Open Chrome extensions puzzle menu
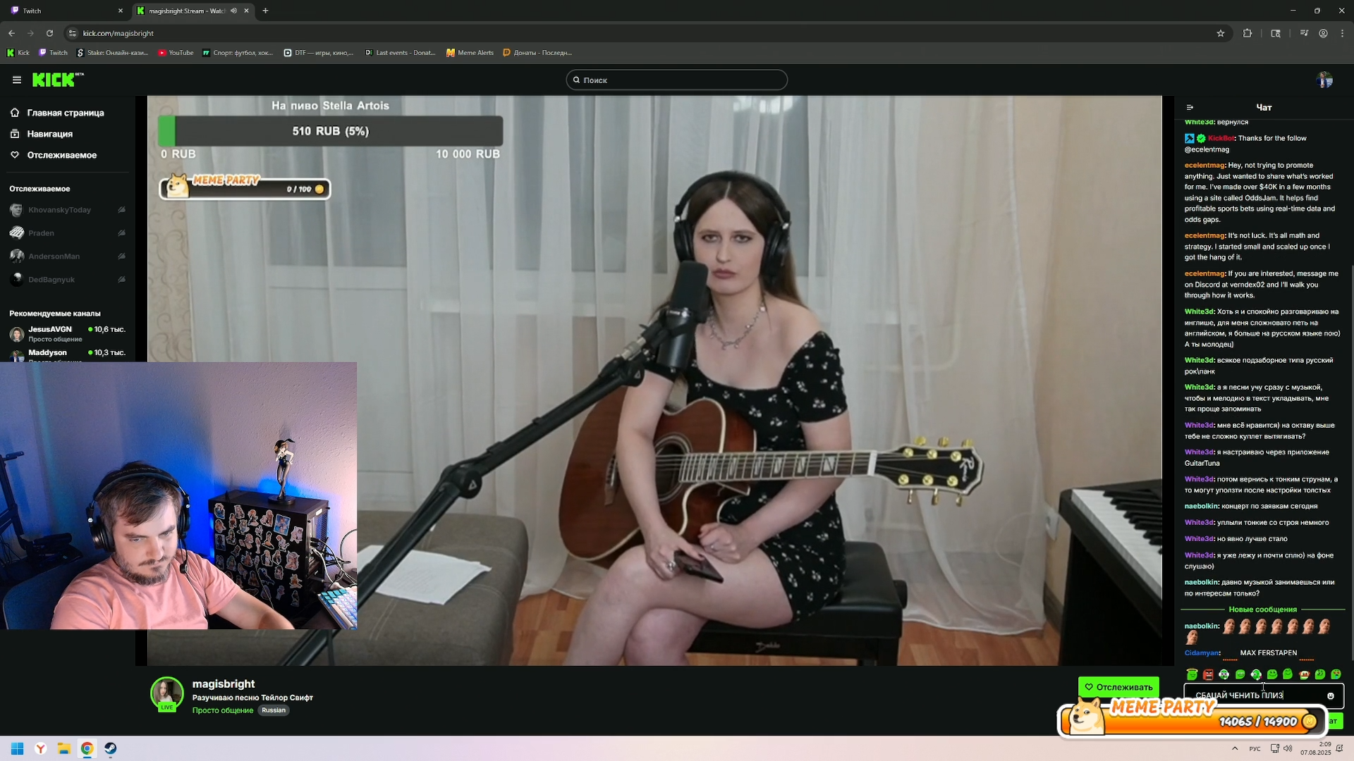 click(1248, 33)
